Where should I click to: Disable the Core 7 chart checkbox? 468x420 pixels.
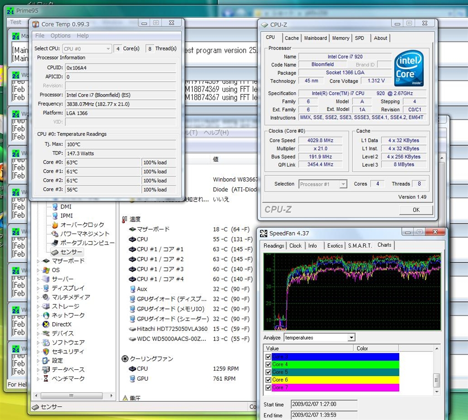click(x=268, y=388)
